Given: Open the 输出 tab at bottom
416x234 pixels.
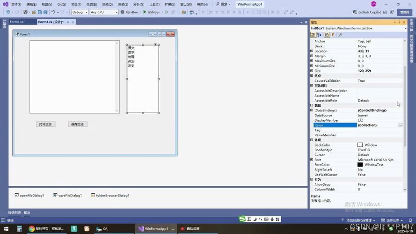Looking at the screenshot, I should (x=27, y=212).
